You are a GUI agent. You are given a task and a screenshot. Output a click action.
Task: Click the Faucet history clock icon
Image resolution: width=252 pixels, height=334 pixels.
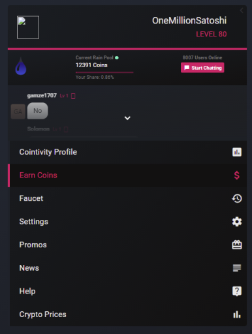(237, 198)
